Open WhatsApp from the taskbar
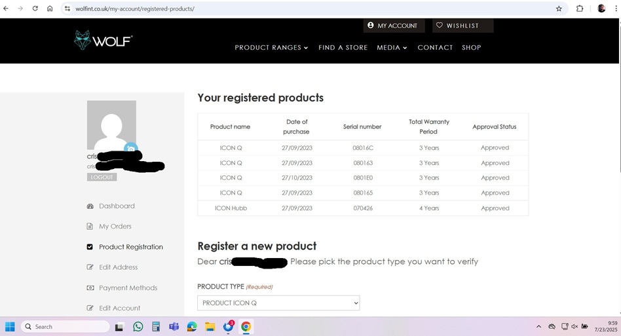 click(x=138, y=326)
